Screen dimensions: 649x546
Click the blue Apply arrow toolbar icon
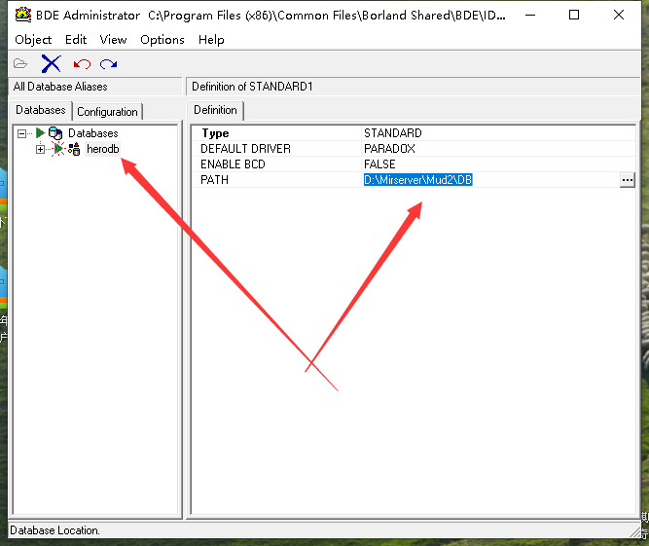[x=108, y=64]
